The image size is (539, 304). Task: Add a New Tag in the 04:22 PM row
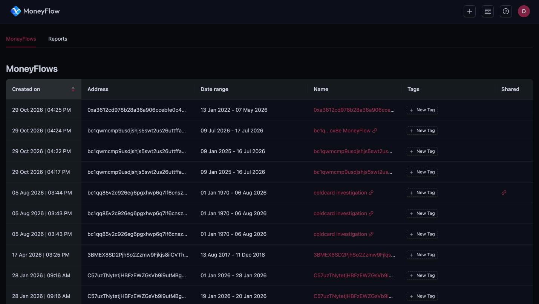pos(422,151)
